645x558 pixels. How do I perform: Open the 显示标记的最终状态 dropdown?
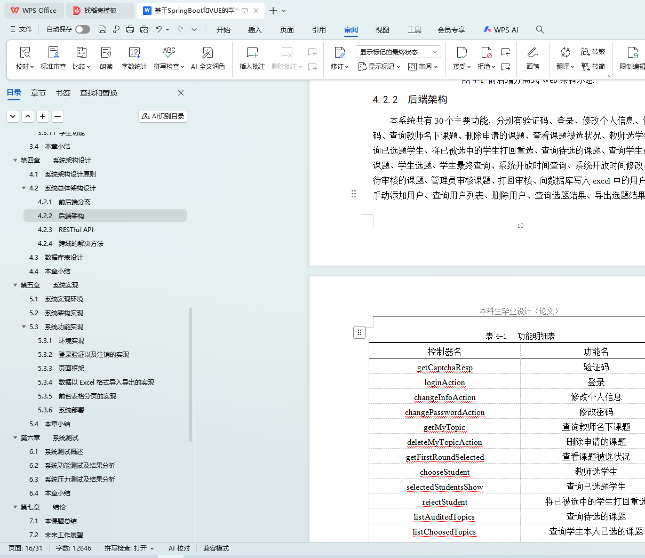click(x=397, y=52)
